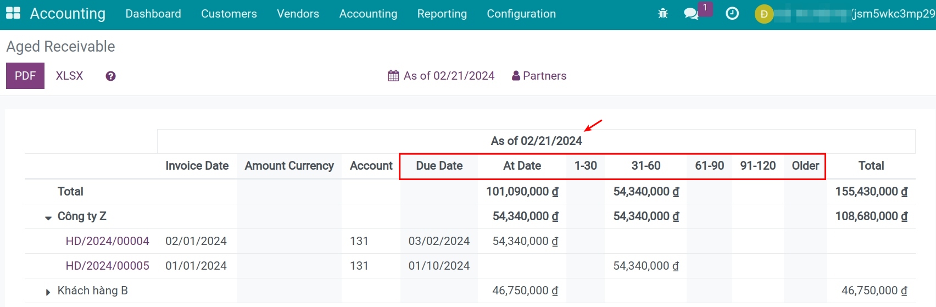
Task: Export the report as PDF
Action: click(x=25, y=76)
